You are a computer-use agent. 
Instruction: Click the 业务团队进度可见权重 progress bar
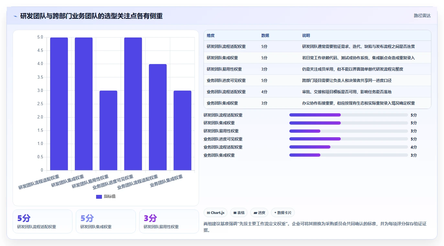pyautogui.click(x=349, y=139)
